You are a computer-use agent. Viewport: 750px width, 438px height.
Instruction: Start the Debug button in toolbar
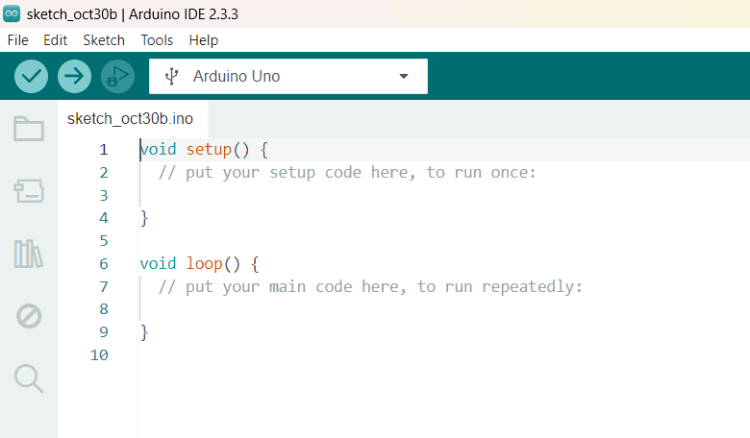pyautogui.click(x=117, y=77)
